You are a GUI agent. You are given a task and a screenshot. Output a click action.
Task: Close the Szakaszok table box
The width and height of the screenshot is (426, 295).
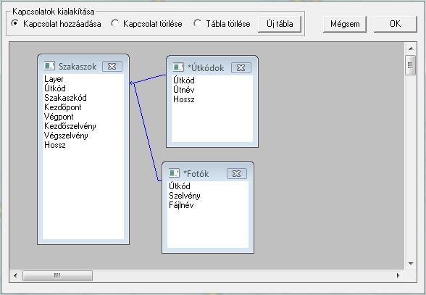112,66
